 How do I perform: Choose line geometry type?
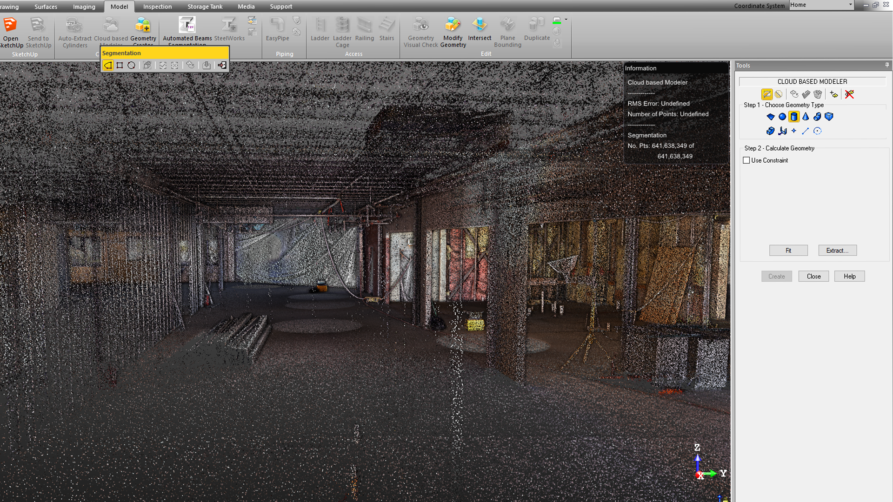(x=806, y=131)
